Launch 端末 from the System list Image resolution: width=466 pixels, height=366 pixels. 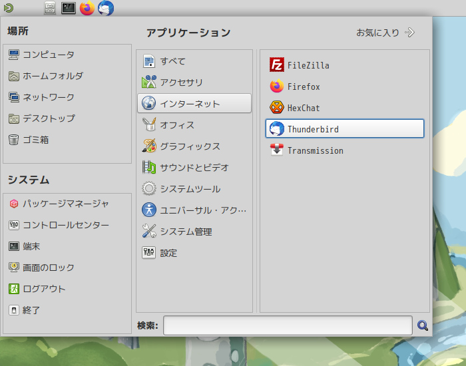[x=67, y=246]
